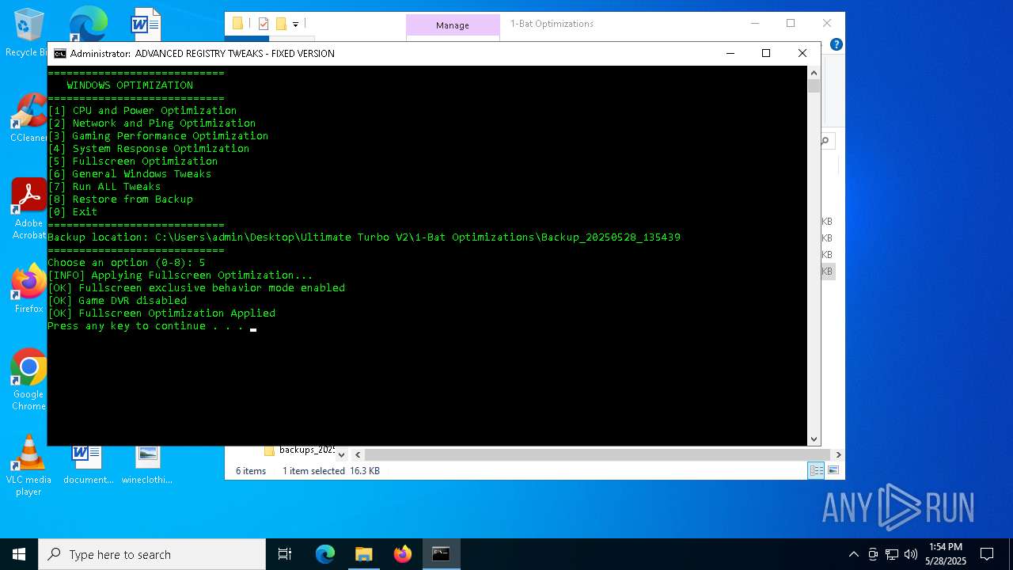Open File Explorer from the taskbar

363,554
